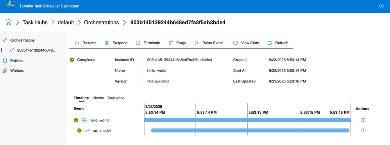
Task: Resume the orchestration
Action: click(86, 43)
